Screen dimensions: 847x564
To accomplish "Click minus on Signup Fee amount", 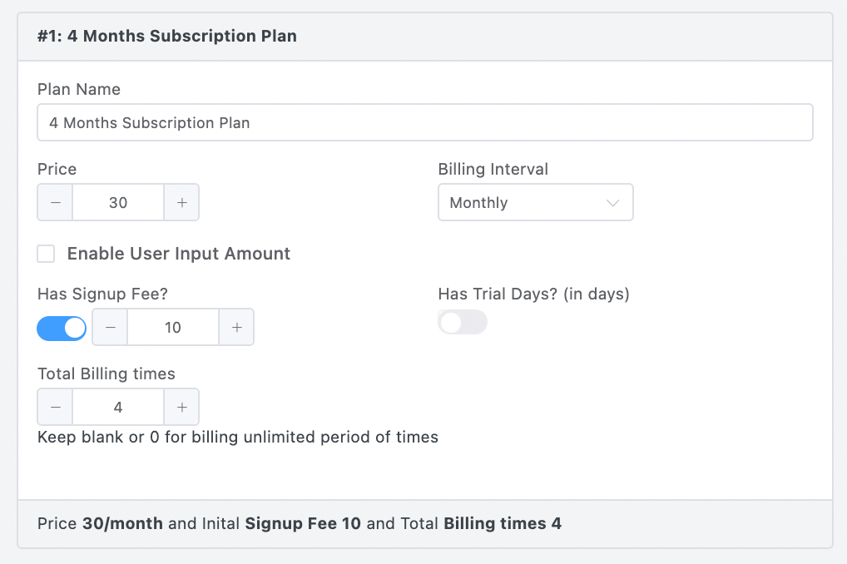I will pos(110,327).
